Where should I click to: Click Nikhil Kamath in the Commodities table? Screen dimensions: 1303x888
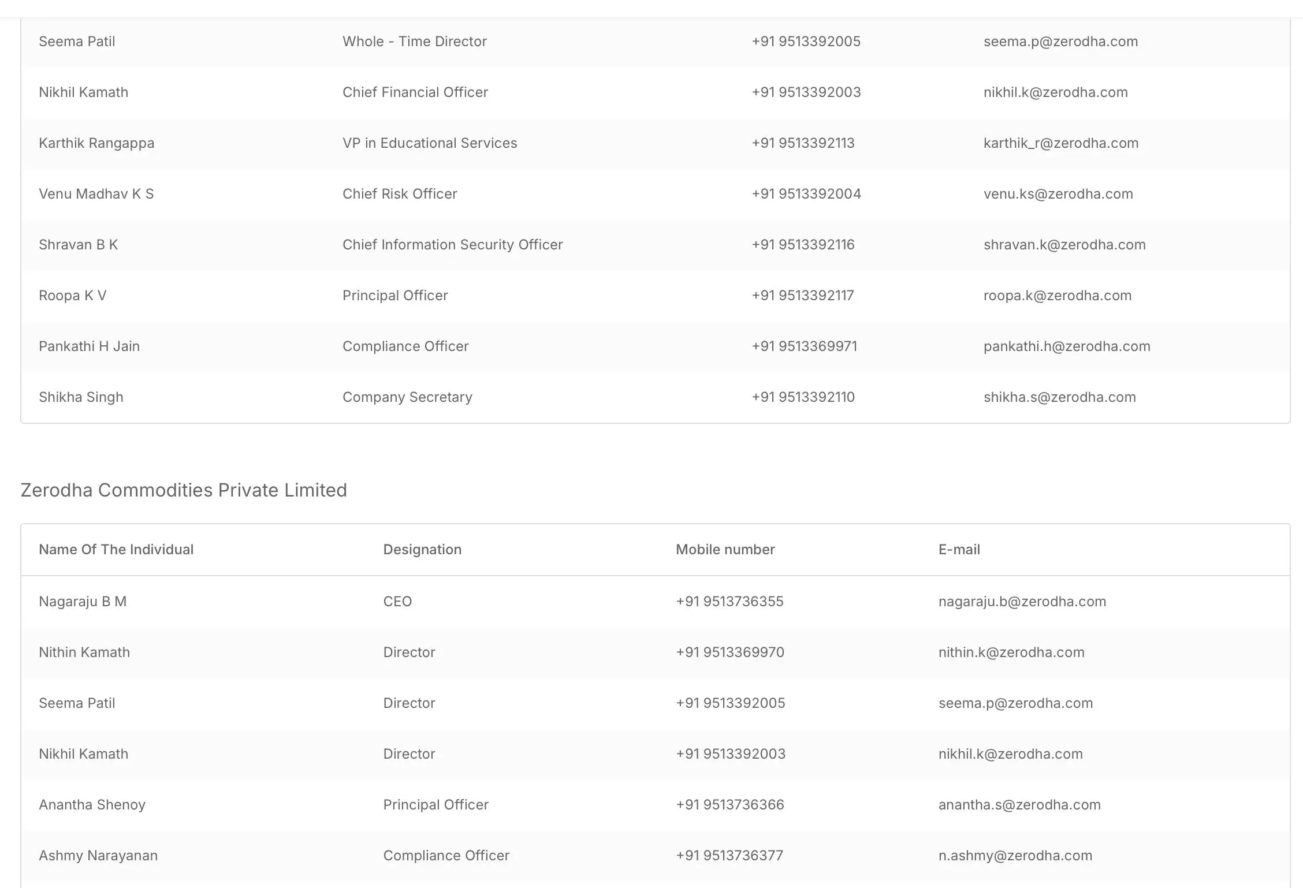click(x=84, y=754)
